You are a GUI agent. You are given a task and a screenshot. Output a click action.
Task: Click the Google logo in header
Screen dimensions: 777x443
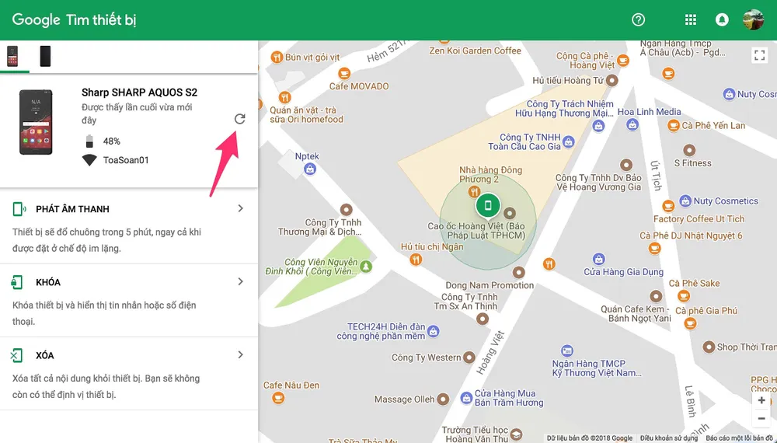coord(36,20)
